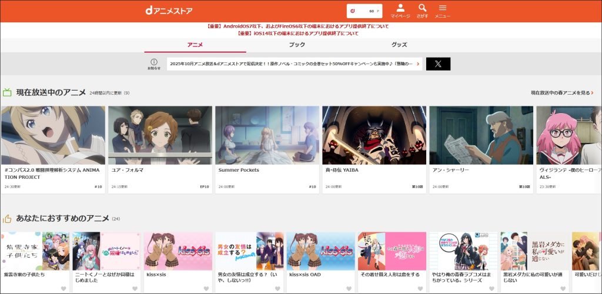Open the AndroidOS7 app end notice link
This screenshot has width=602, height=294.
tap(297, 26)
